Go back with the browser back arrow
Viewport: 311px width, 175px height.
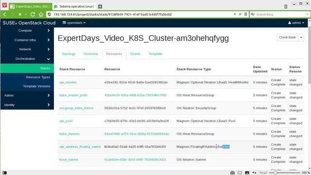(5, 14)
